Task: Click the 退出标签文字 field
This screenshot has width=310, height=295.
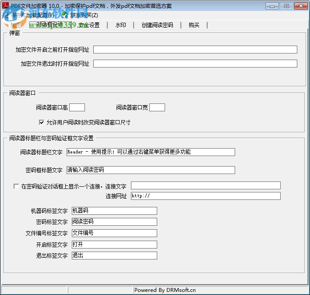Action: tap(114, 256)
